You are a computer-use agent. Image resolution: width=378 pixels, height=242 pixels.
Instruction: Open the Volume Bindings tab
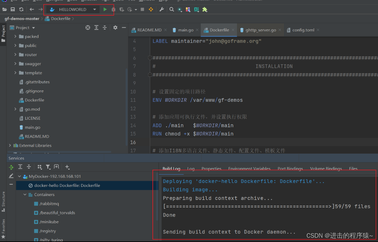[x=326, y=169]
